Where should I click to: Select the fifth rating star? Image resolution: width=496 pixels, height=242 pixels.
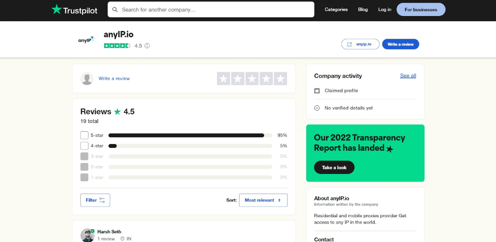(x=280, y=78)
